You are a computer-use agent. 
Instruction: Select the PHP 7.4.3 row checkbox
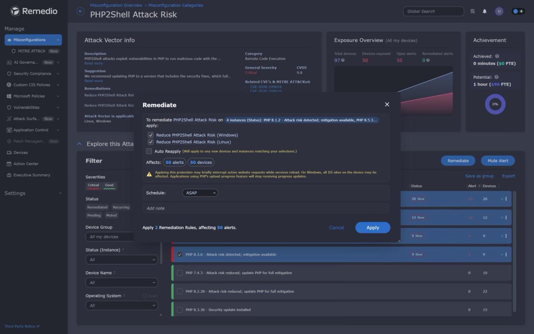click(x=180, y=273)
